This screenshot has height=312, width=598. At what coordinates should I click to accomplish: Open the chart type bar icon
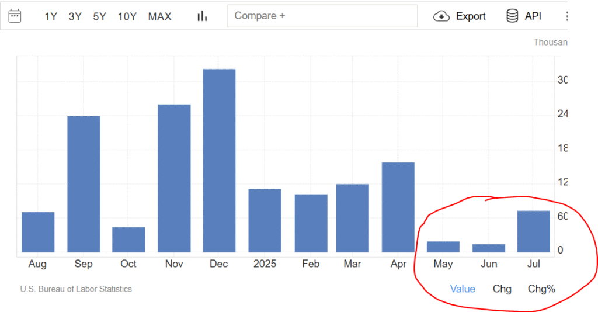click(202, 16)
